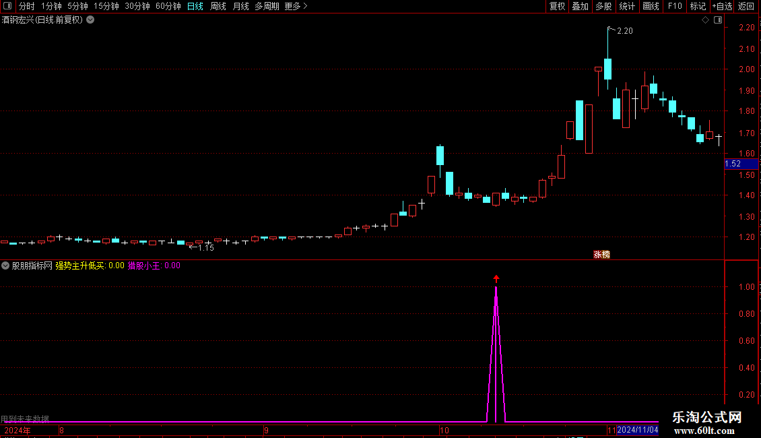Expand the 酒钢宏兴 title dropdown arrow

90,20
